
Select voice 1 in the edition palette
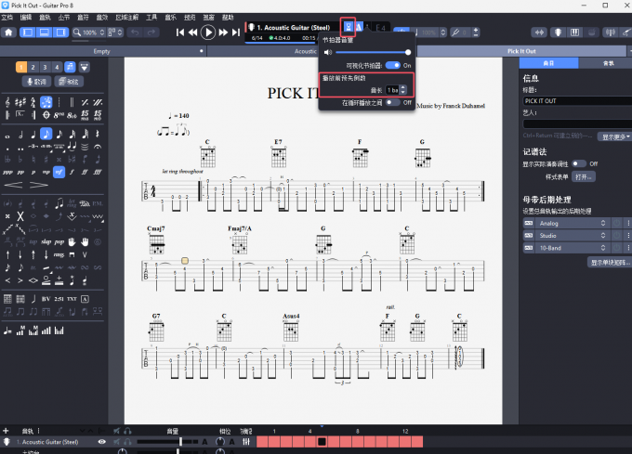click(x=20, y=67)
